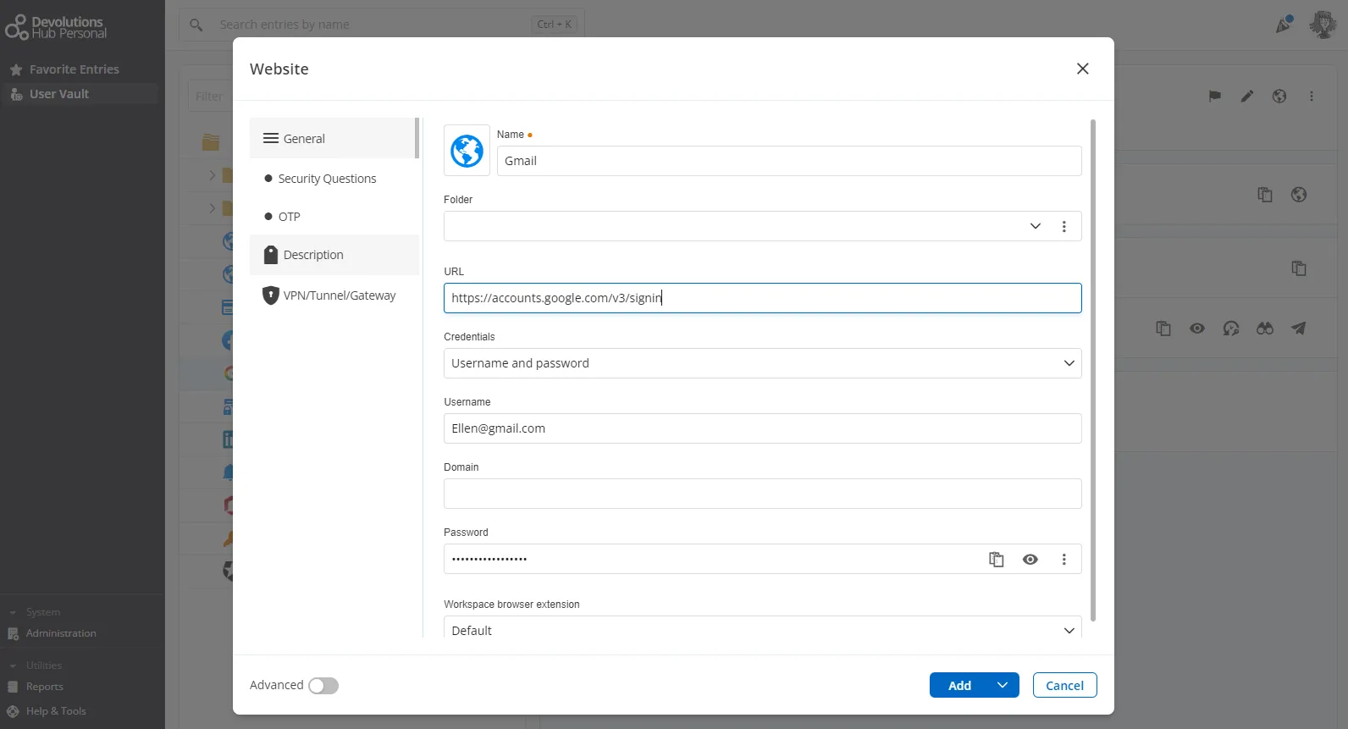
Task: Open password field more options menu
Action: (x=1064, y=560)
